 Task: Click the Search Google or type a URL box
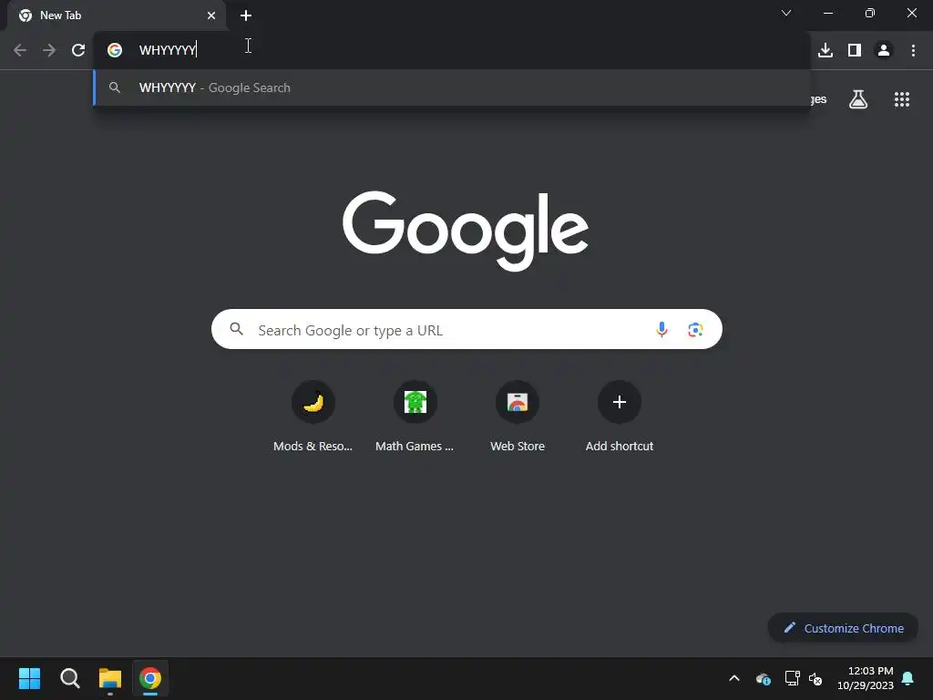coord(466,329)
